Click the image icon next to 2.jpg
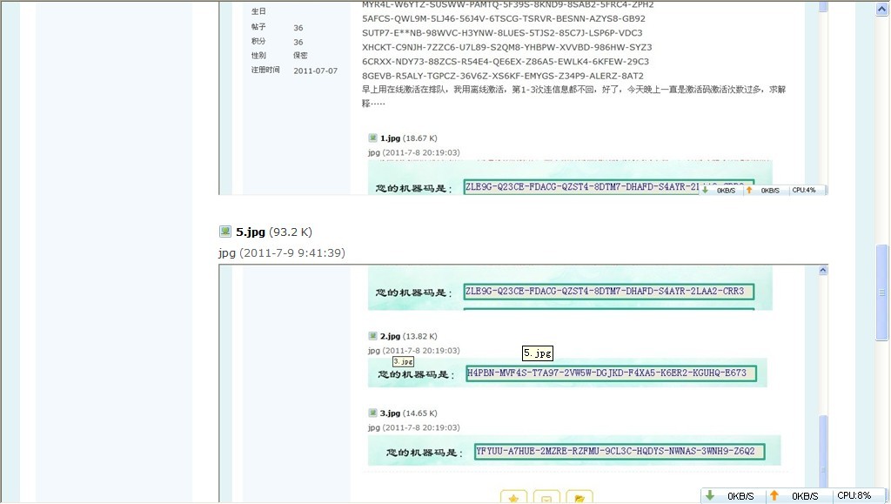The image size is (891, 504). 372,336
